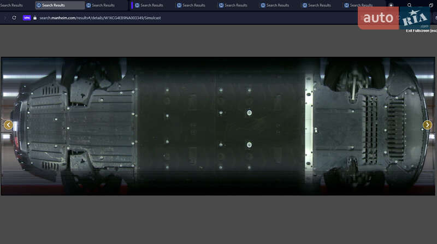Open the fourth Search Results tab
This screenshot has width=437, height=244.
click(151, 5)
